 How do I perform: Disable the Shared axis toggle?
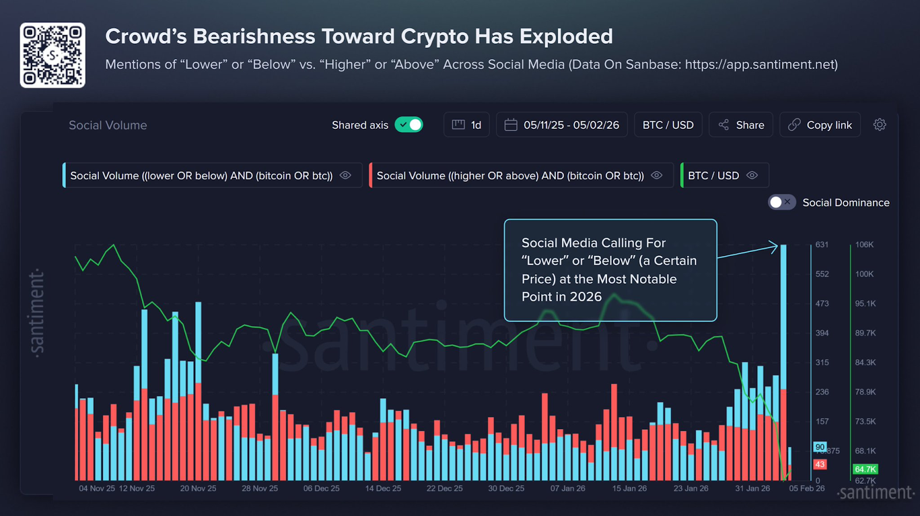coord(409,124)
